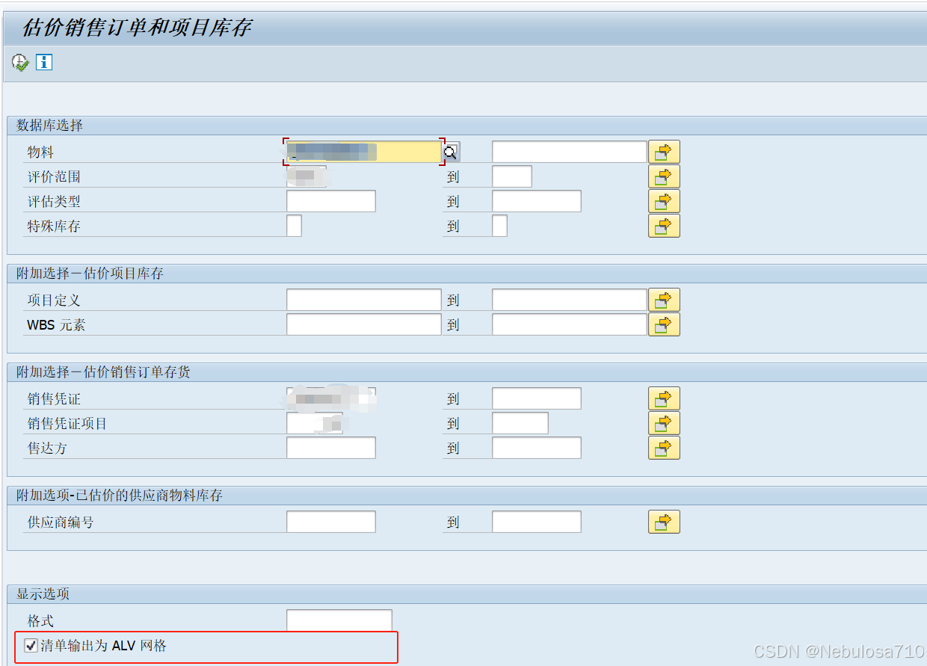Execute the report with the clock icon
Viewport: 927px width, 666px height.
click(19, 62)
